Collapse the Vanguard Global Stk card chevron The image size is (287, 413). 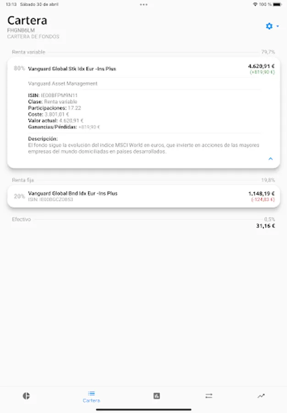pos(270,159)
